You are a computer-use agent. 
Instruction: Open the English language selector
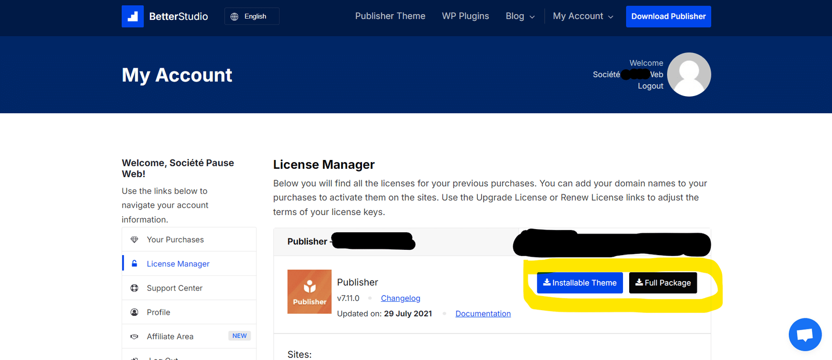(x=252, y=17)
